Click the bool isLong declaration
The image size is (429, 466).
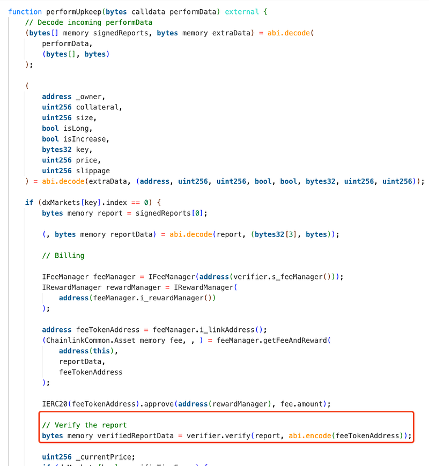point(67,129)
